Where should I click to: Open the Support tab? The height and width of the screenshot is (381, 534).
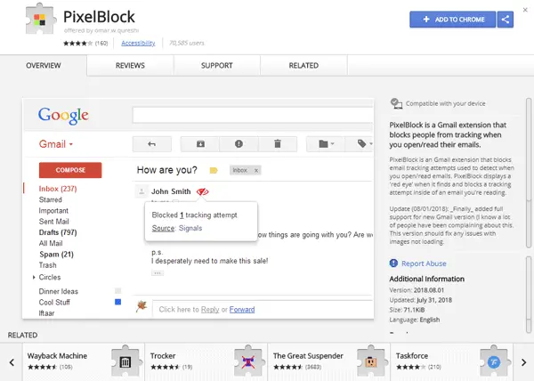[x=216, y=65]
